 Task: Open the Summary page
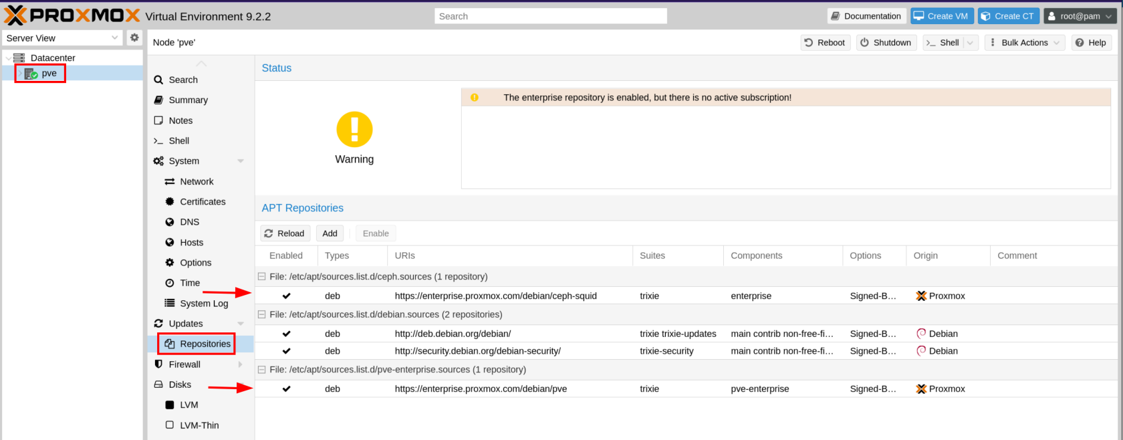188,100
